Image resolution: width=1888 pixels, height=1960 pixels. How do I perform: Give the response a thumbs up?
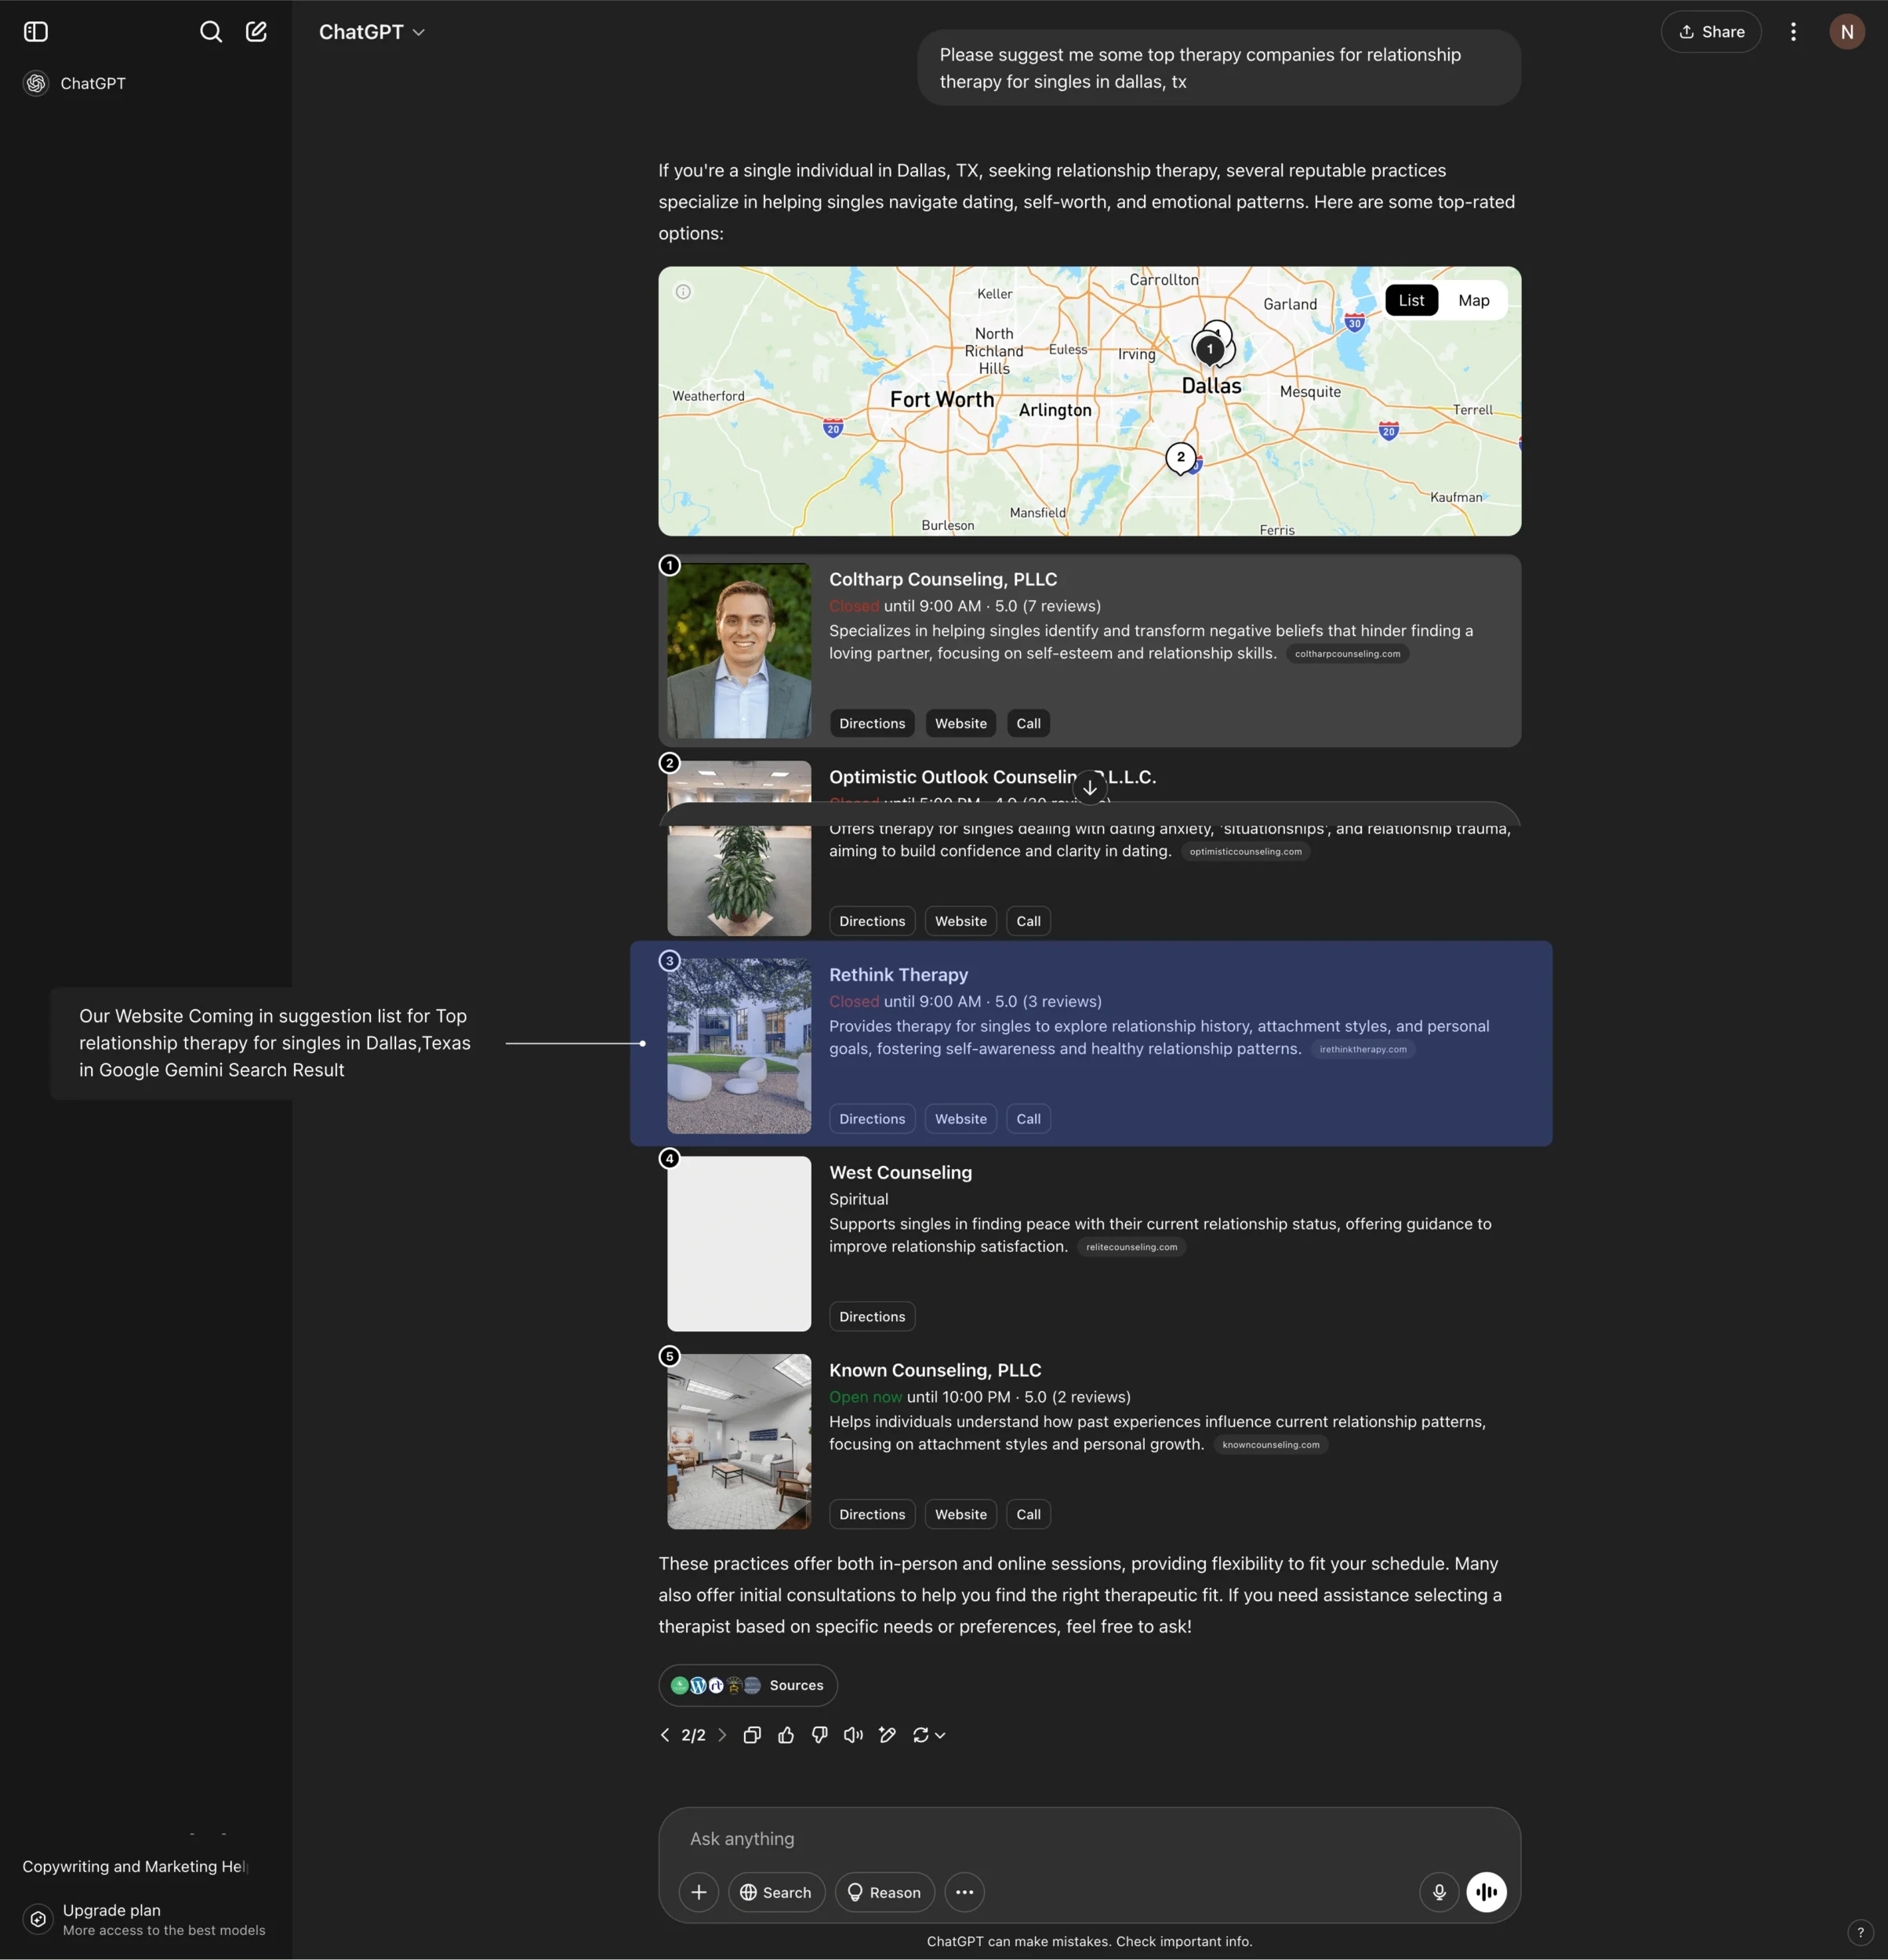[x=786, y=1736]
